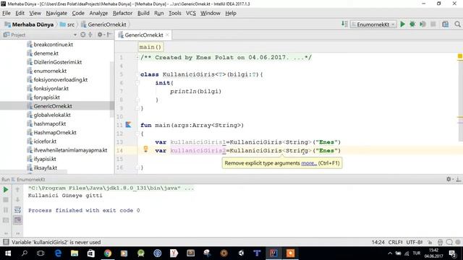
Task: Open enumornek.kt in project tree
Action: click(50, 71)
